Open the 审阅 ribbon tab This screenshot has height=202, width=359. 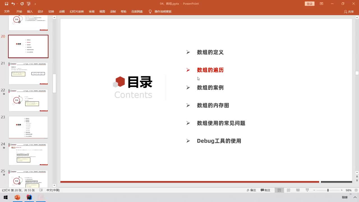[x=91, y=12]
